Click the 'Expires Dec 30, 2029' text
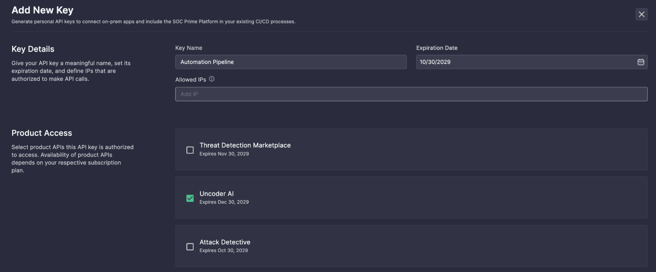The width and height of the screenshot is (656, 272). click(224, 202)
